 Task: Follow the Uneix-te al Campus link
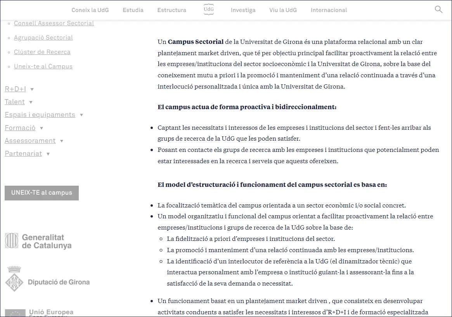pyautogui.click(x=43, y=66)
